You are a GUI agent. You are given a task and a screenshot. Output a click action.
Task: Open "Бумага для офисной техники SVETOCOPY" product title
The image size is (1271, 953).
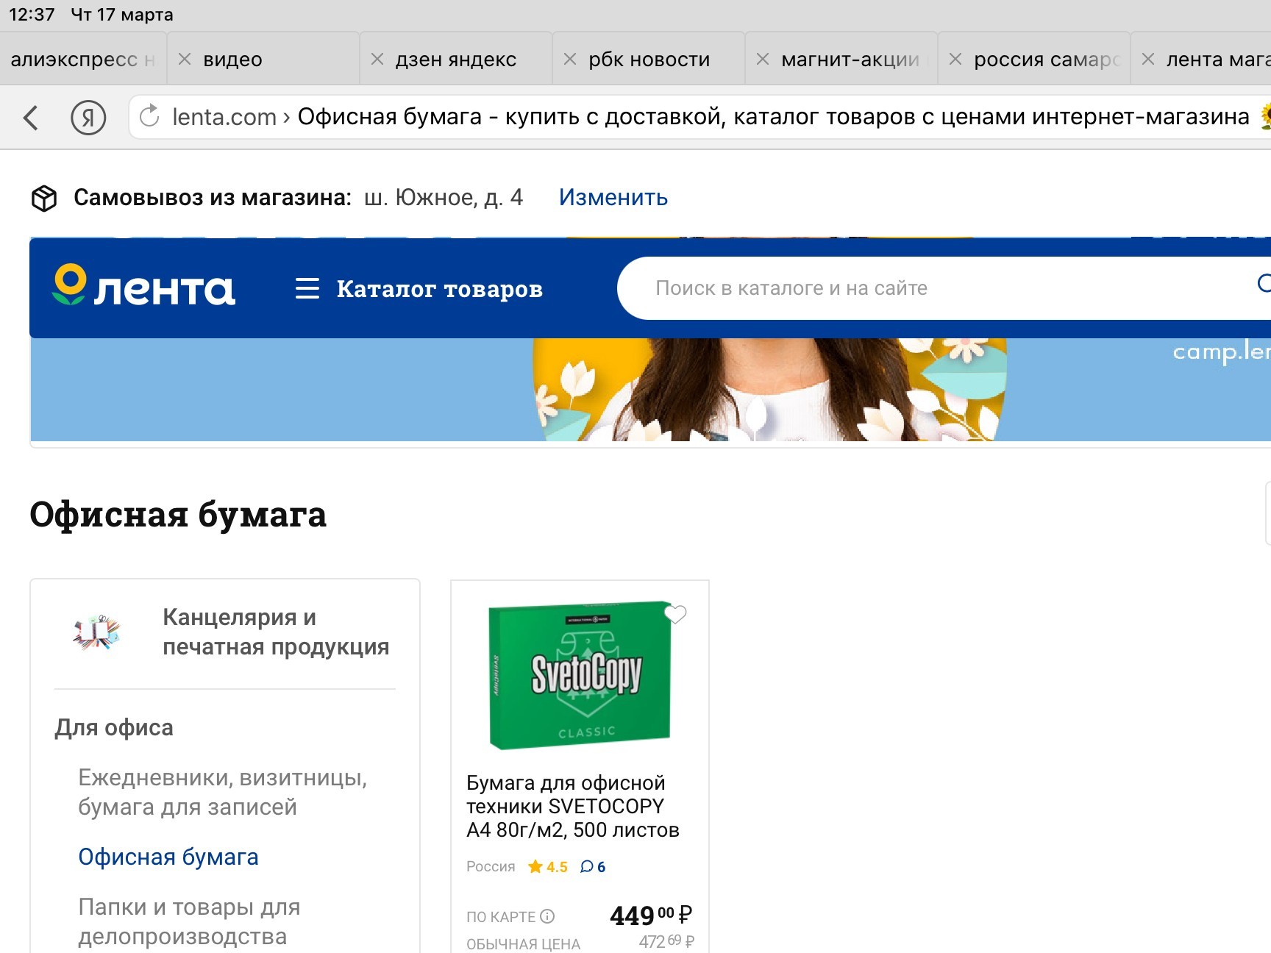point(573,806)
